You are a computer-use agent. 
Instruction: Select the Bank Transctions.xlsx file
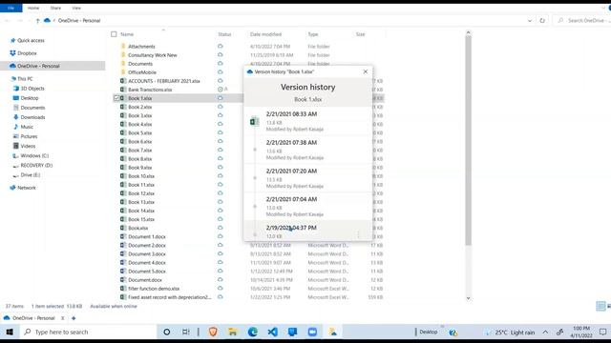[x=150, y=90]
